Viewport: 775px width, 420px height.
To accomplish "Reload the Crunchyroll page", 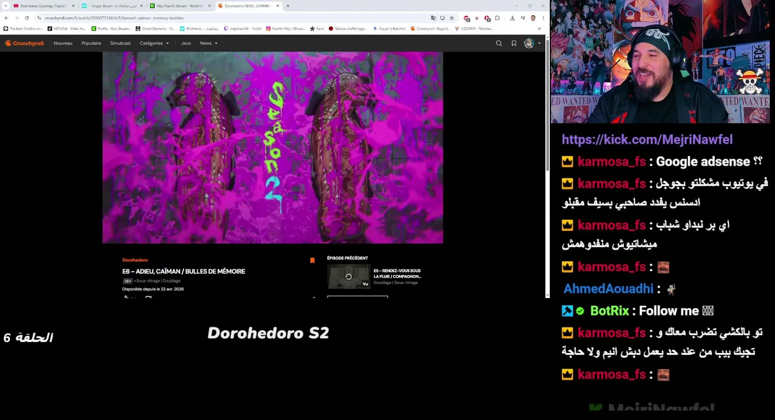I will 26,18.
